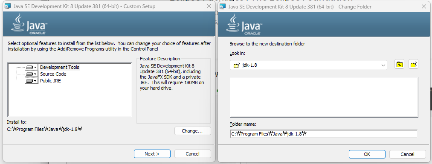Cancel the Change Folder dialog
Image resolution: width=432 pixels, height=164 pixels.
tap(408, 154)
